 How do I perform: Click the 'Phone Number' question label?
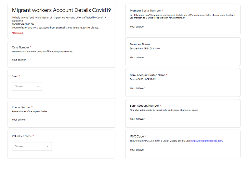tap(21, 107)
